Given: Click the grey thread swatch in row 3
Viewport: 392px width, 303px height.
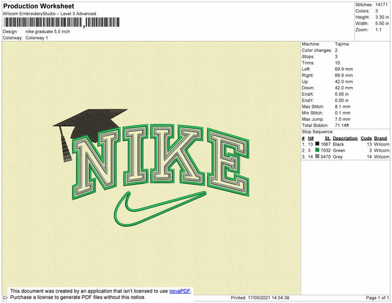Looking at the screenshot, I should [x=318, y=156].
